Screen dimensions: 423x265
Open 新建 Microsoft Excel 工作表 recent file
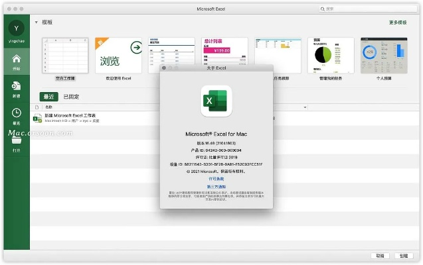tap(70, 115)
